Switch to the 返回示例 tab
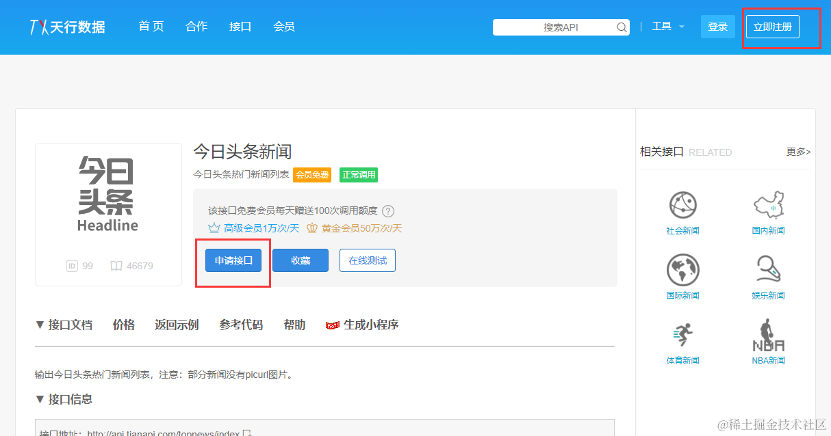Screen dimensions: 831x436 (177, 325)
